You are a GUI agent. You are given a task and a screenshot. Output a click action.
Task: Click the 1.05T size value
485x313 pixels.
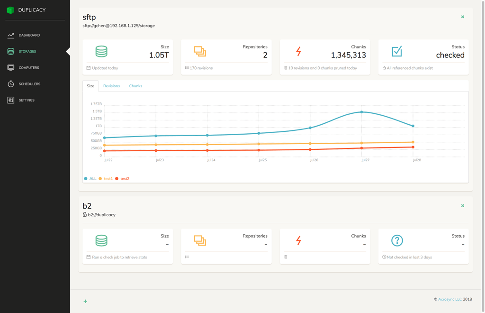159,55
